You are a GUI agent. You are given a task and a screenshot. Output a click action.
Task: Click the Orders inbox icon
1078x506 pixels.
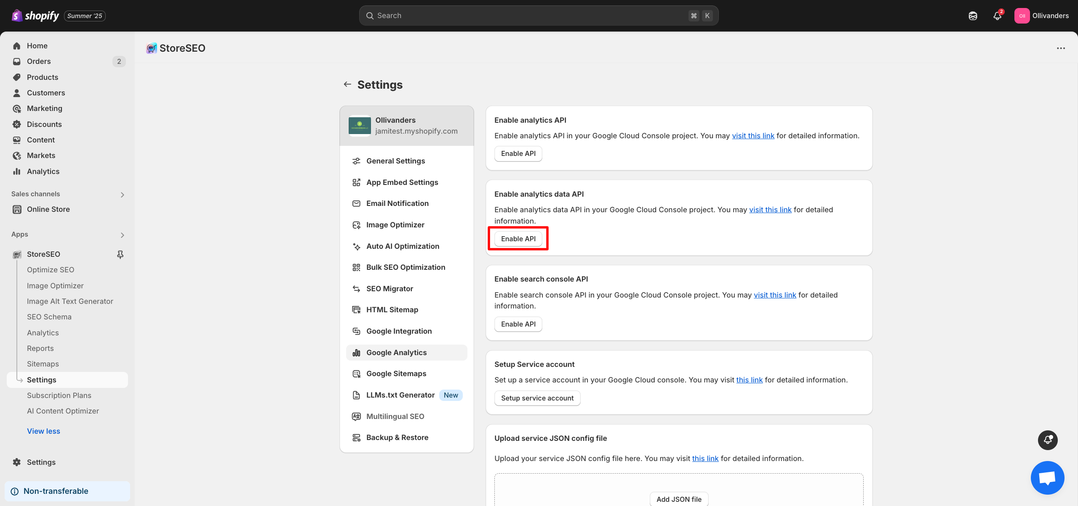click(17, 61)
